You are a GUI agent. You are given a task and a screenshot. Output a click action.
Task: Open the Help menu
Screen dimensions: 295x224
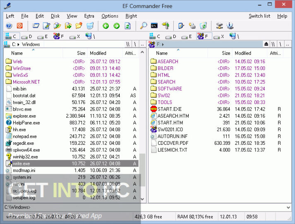pos(282,16)
